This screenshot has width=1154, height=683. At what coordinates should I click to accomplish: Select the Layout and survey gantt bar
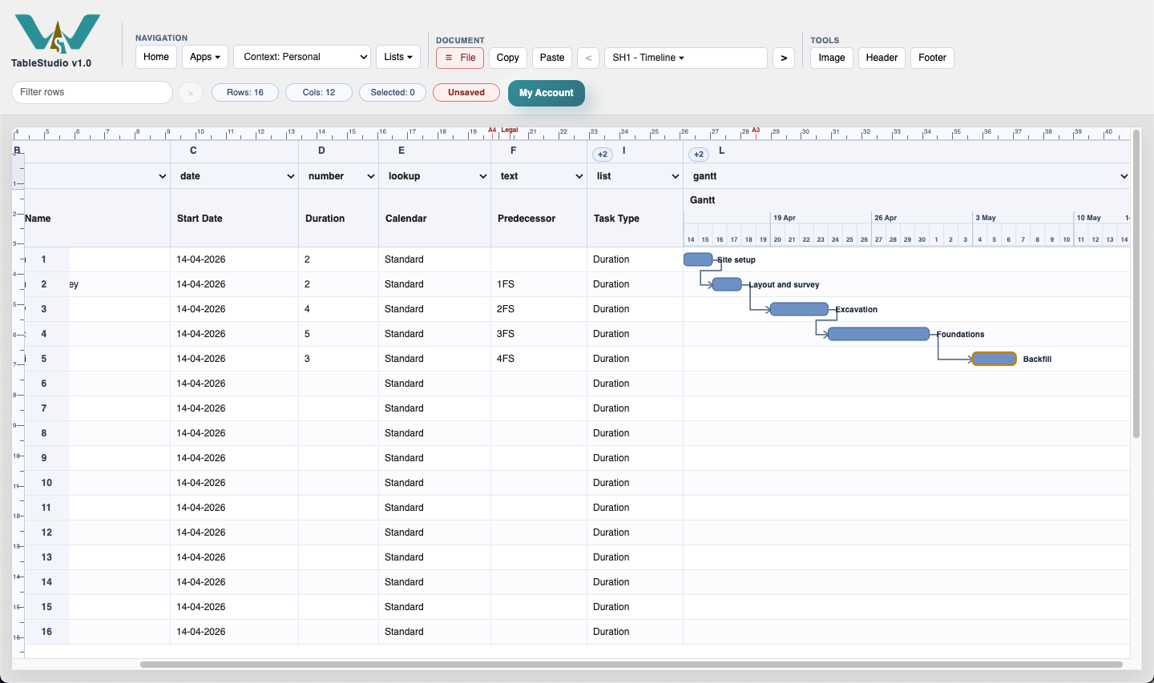coord(727,284)
